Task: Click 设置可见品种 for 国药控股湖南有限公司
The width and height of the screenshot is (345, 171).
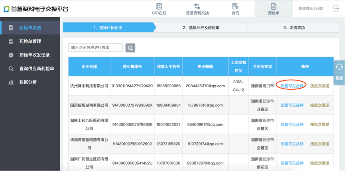Action: click(292, 105)
